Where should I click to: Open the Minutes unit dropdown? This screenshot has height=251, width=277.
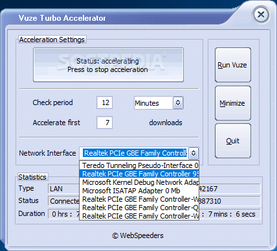[159, 103]
